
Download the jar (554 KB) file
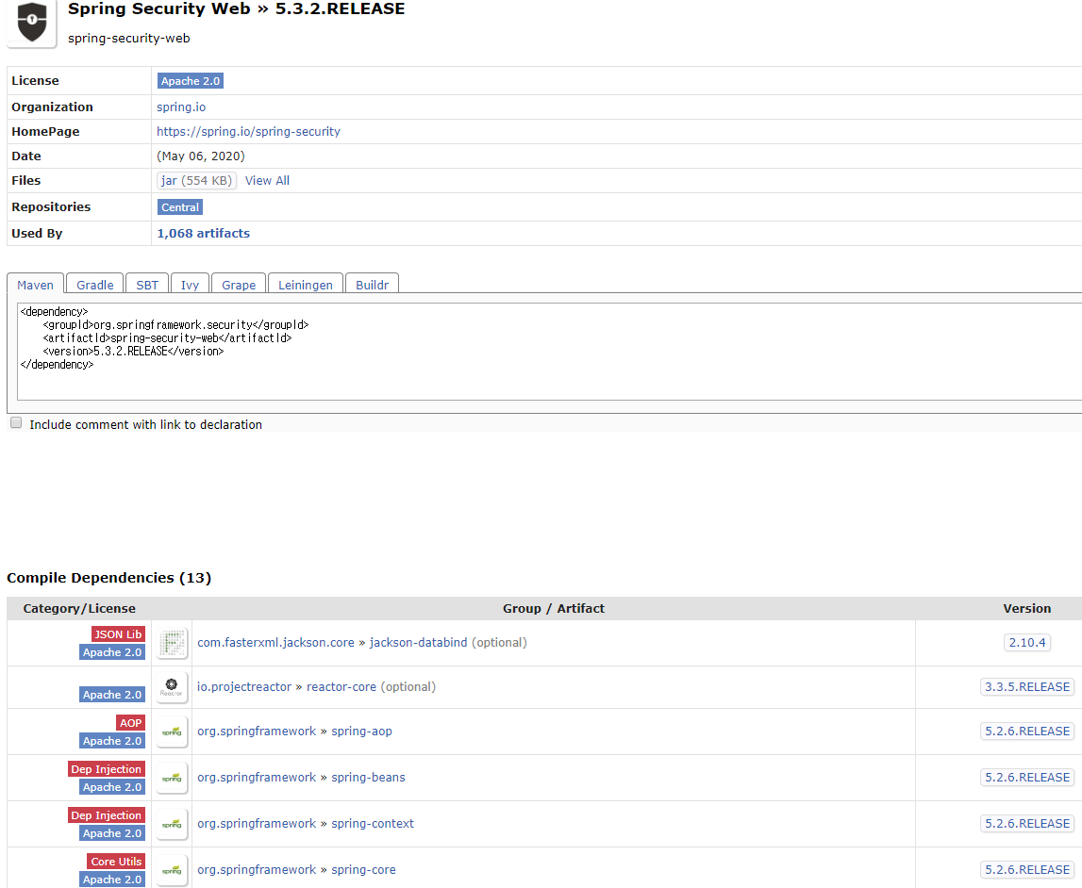coord(196,181)
